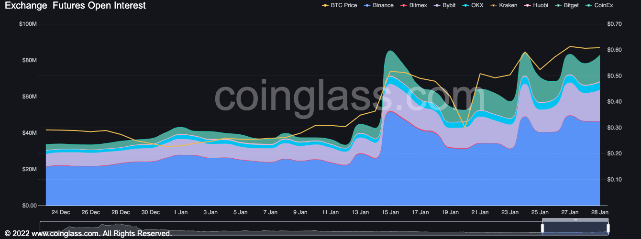The width and height of the screenshot is (641, 239).
Task: Click the 27 Jan date label
Action: (x=570, y=212)
